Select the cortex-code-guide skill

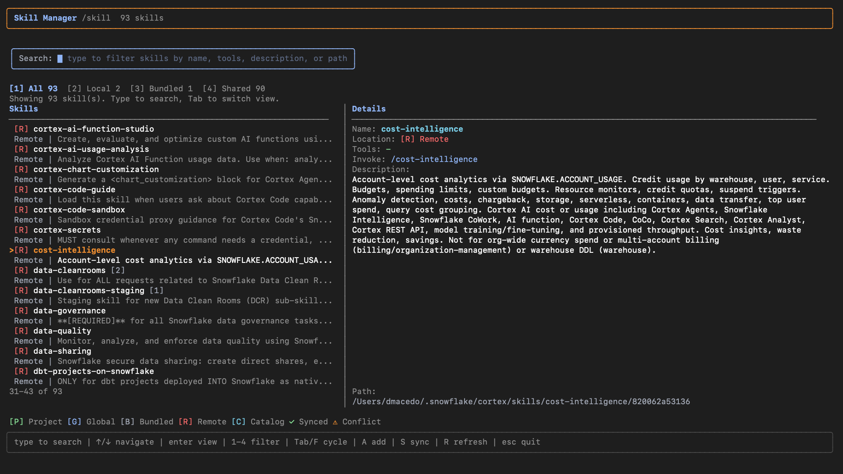74,190
